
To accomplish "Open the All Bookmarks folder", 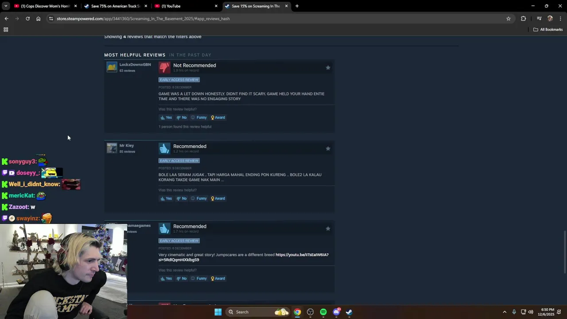I will point(548,30).
